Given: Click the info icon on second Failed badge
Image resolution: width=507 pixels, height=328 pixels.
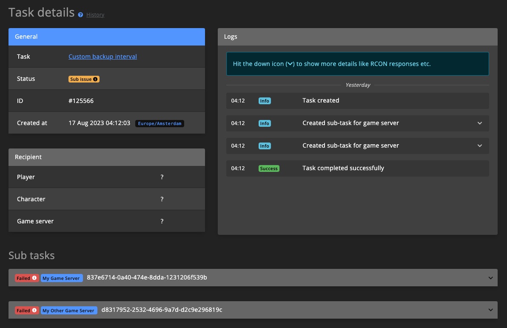Looking at the screenshot, I should pos(35,310).
